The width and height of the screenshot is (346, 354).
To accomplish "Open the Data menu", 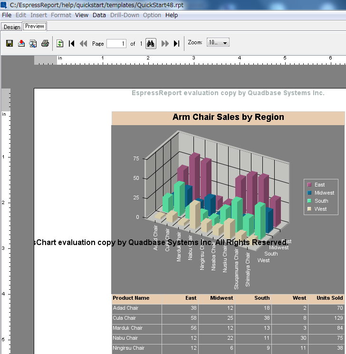I will point(99,15).
